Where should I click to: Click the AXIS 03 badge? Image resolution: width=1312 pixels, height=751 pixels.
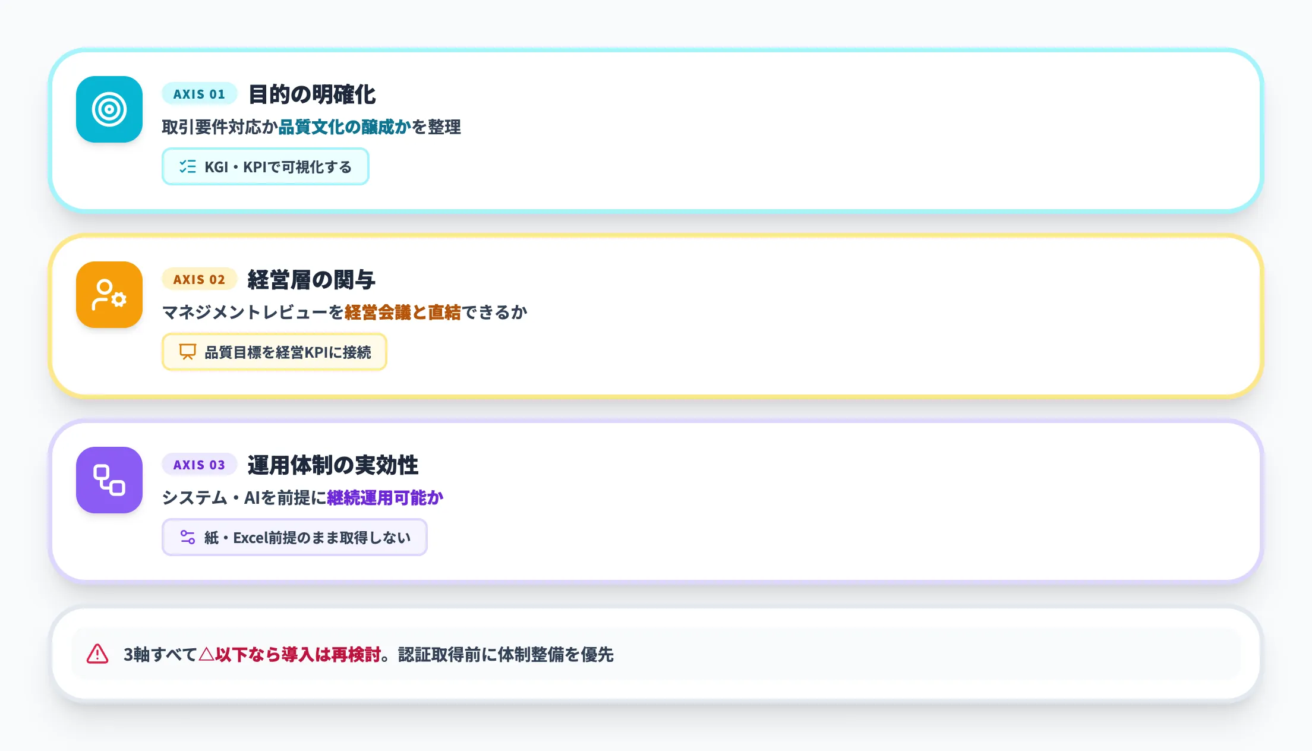tap(199, 465)
